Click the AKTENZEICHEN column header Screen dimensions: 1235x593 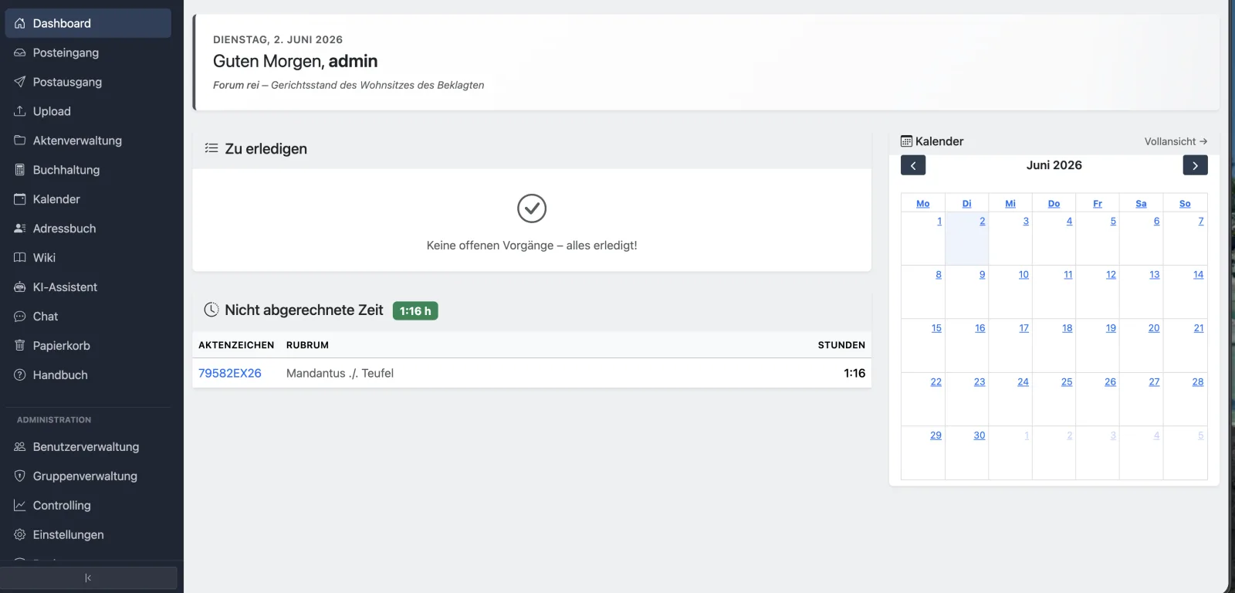click(x=236, y=345)
